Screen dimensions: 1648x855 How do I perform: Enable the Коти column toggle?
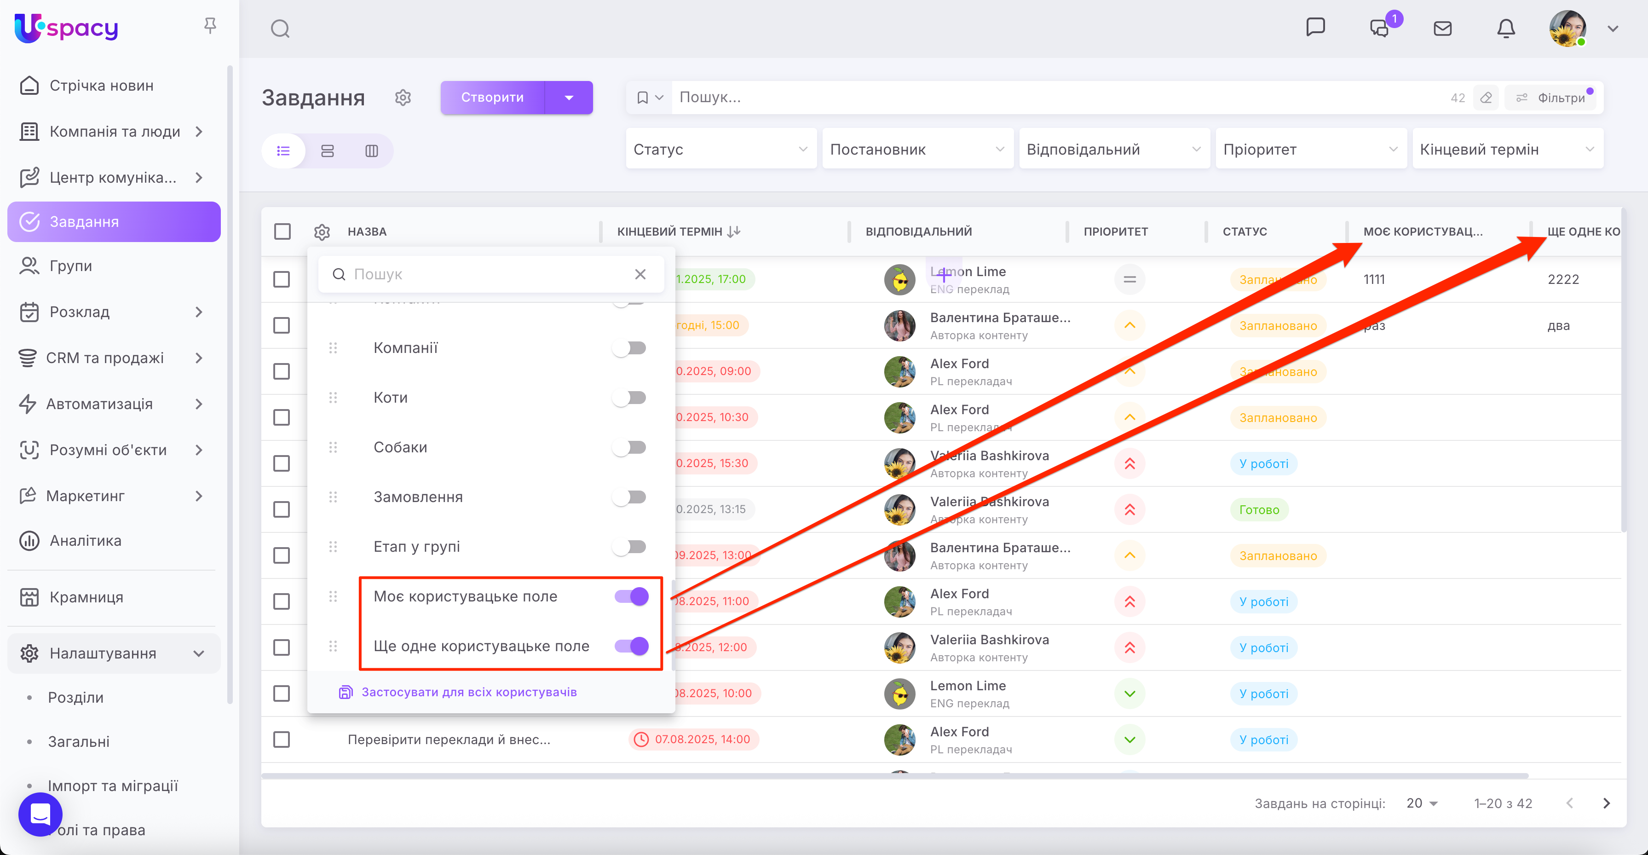(629, 398)
